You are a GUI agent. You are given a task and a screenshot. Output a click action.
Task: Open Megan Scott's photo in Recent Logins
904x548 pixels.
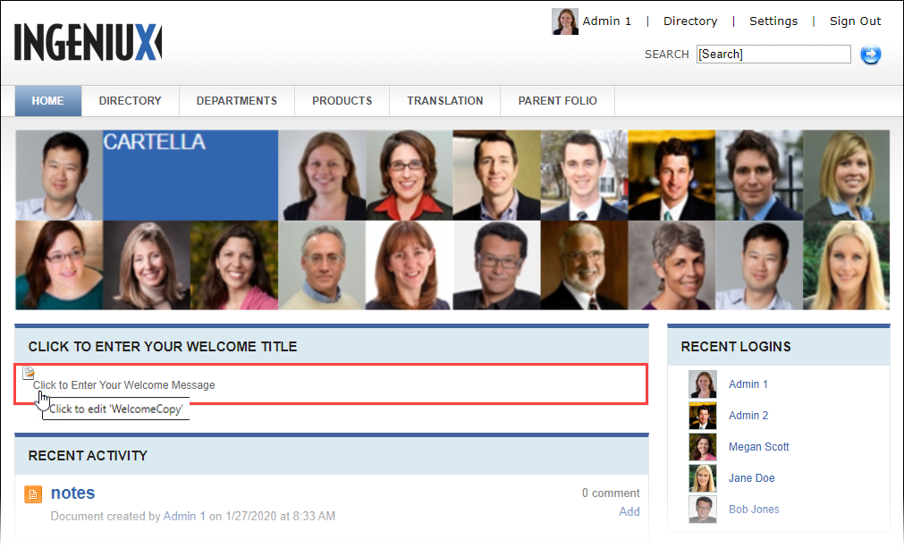pyautogui.click(x=703, y=447)
